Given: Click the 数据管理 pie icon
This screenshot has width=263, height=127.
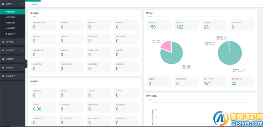Looking at the screenshot, I should tap(3, 67).
